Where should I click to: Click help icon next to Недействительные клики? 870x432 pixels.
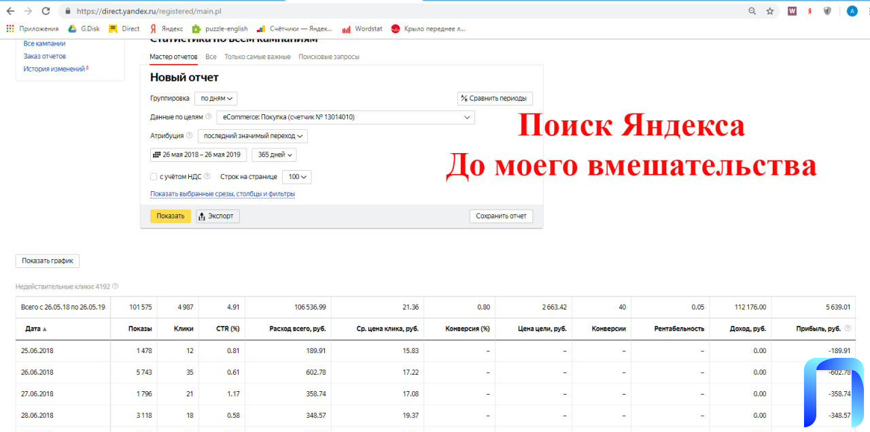pos(116,286)
